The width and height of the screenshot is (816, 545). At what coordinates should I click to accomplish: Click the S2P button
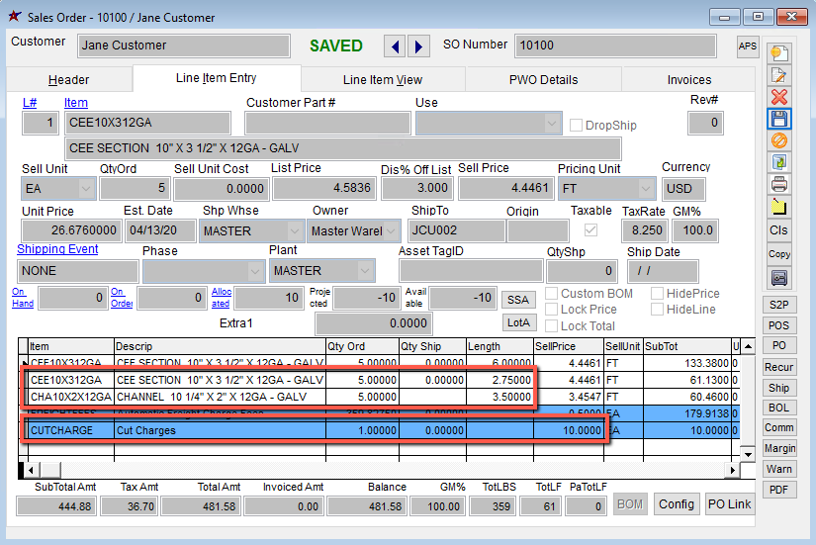click(x=779, y=305)
